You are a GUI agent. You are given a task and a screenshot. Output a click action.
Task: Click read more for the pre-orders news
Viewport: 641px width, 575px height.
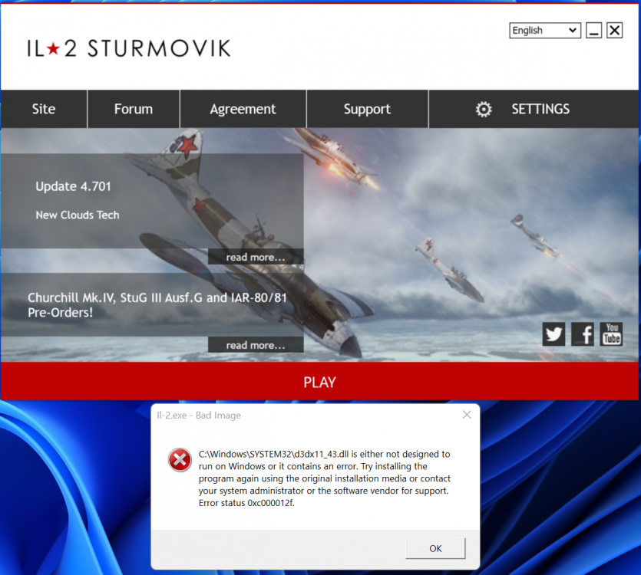point(256,344)
